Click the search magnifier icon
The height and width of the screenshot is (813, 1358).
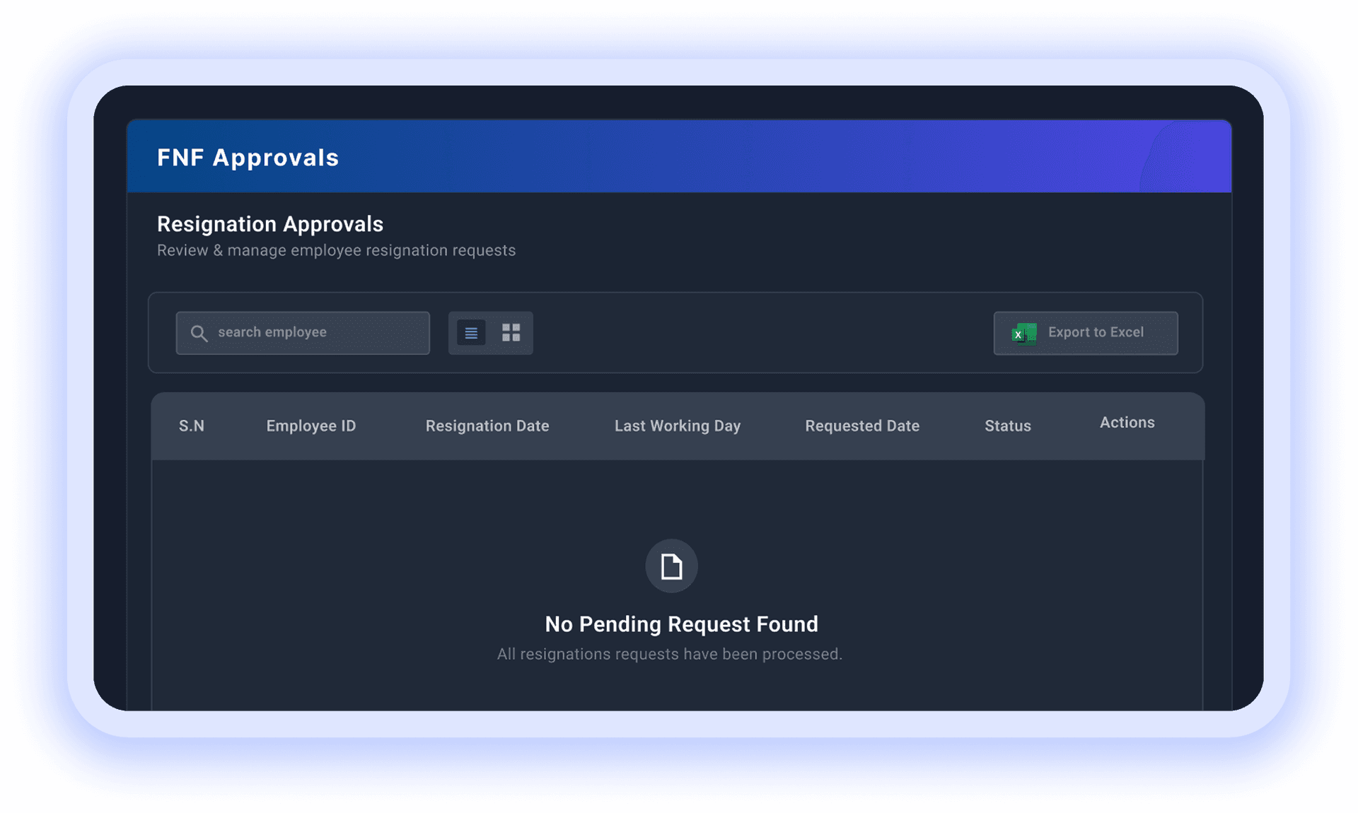point(199,332)
